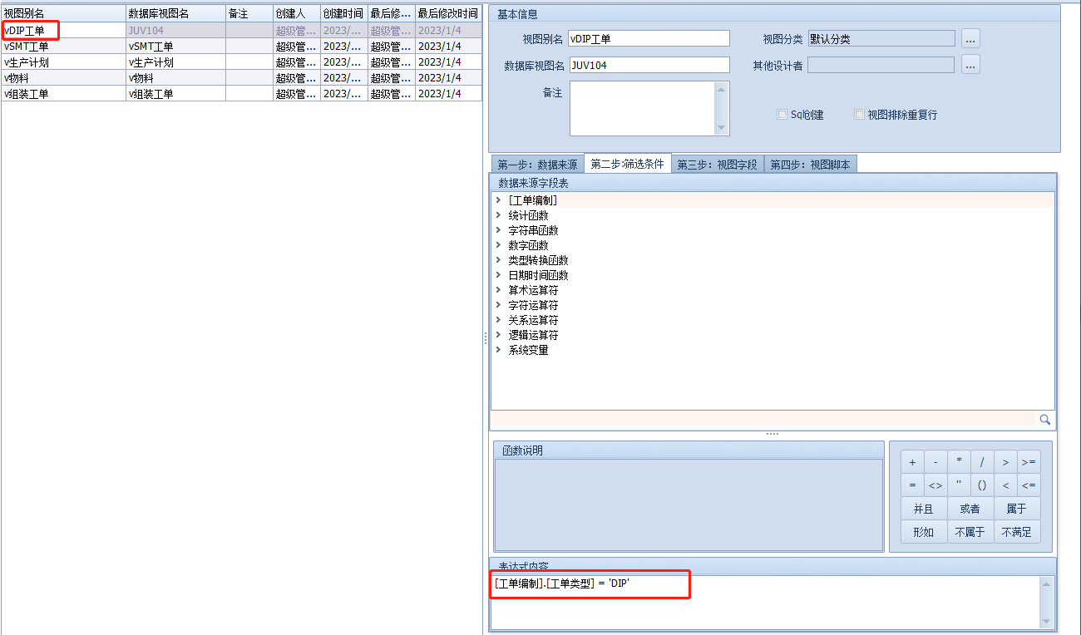Insert the division / operator

pyautogui.click(x=982, y=462)
